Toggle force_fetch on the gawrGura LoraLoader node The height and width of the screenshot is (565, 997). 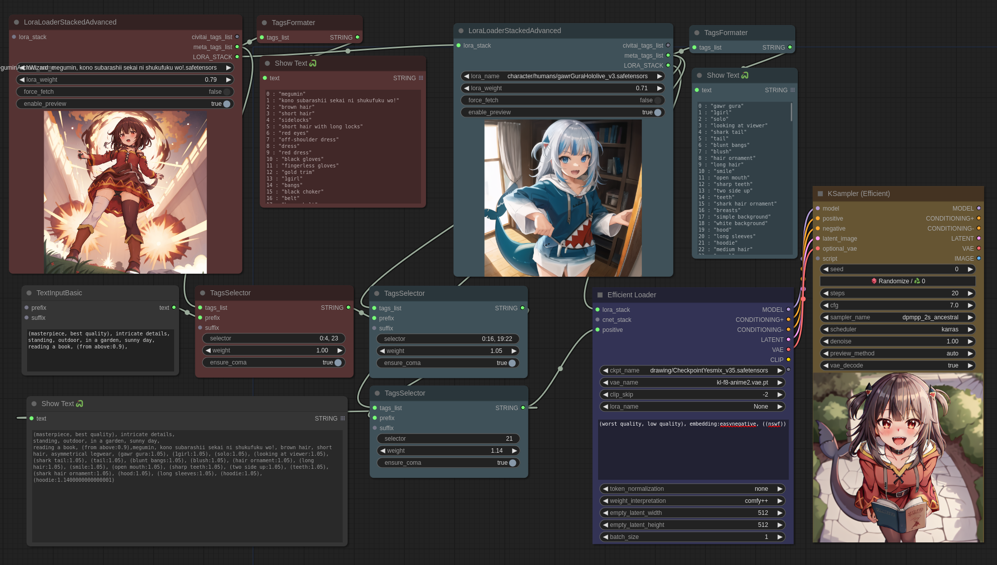pos(657,100)
